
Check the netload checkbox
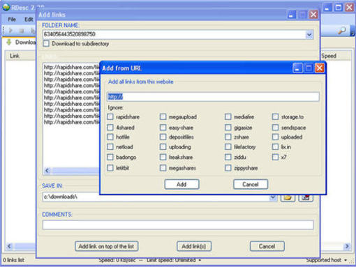tap(110, 147)
